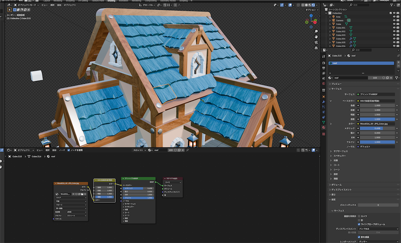The width and height of the screenshot is (401, 243).
Task: Open viewport Object menu
Action: 70,5
